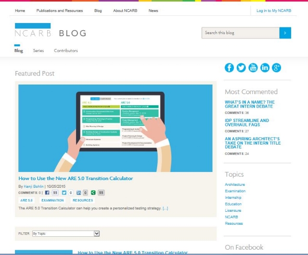Image resolution: width=308 pixels, height=255 pixels.
Task: Open Publications and Resources menu item
Action: click(60, 11)
